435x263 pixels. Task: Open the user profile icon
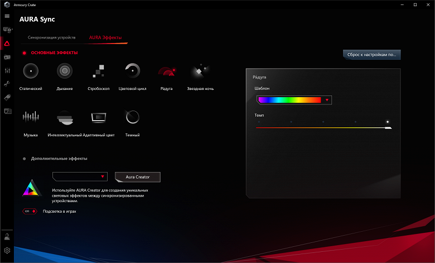coord(7,237)
